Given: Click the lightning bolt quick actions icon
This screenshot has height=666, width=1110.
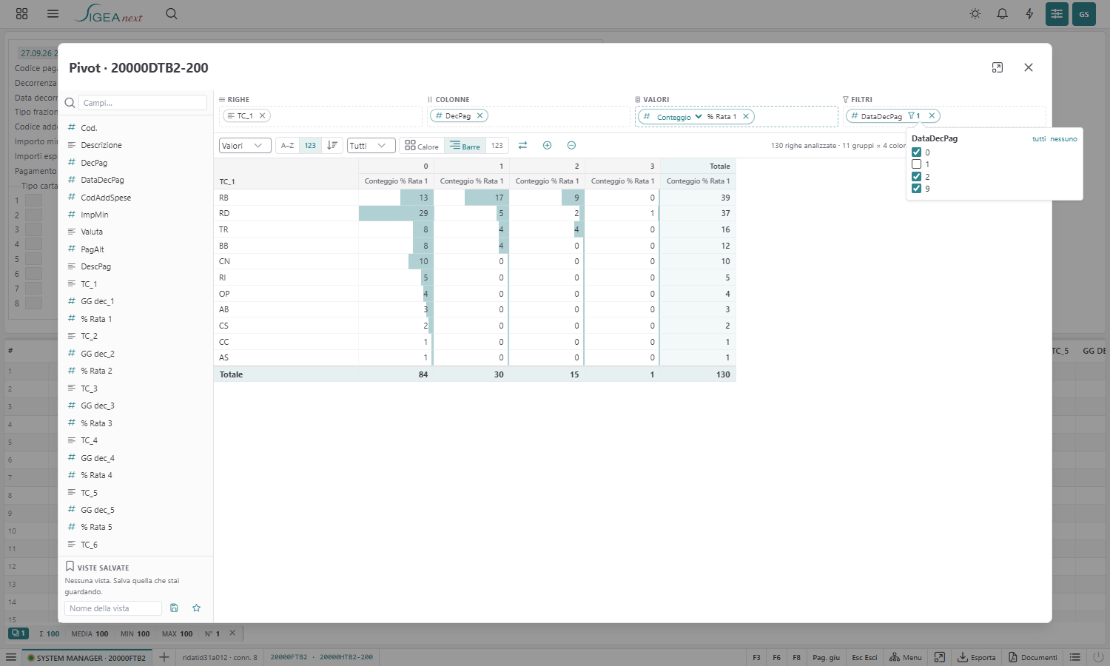Looking at the screenshot, I should (x=1029, y=14).
